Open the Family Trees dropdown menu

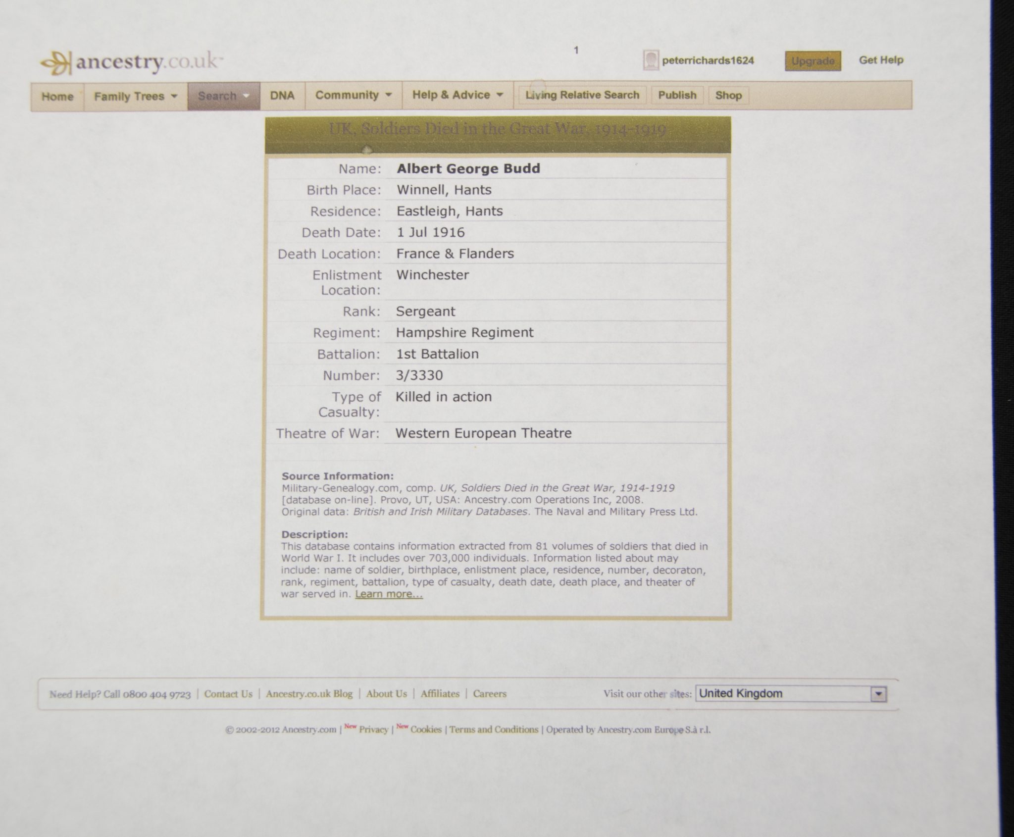click(135, 96)
